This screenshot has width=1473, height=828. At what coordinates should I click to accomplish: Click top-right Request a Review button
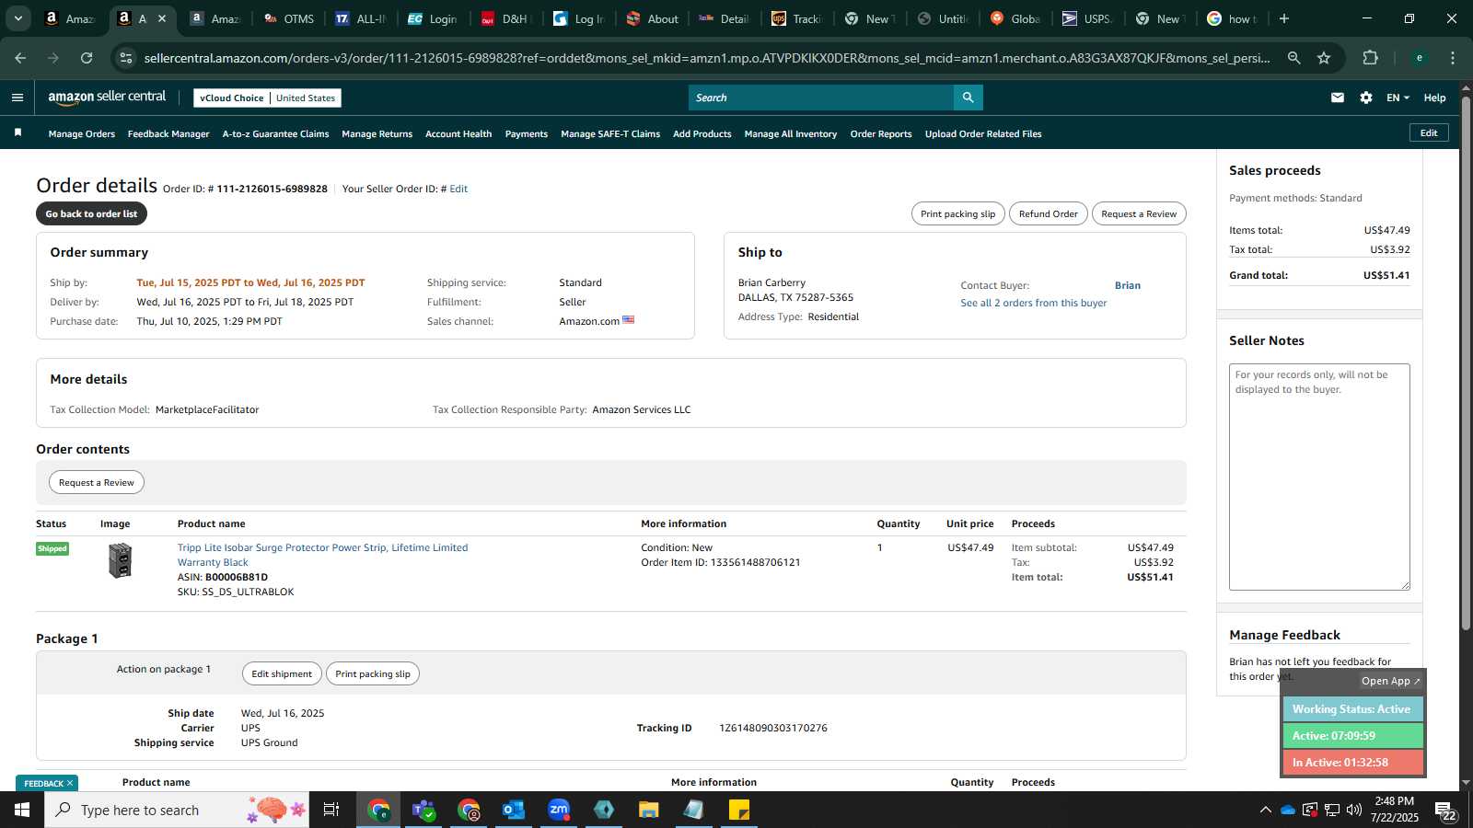click(x=1139, y=213)
